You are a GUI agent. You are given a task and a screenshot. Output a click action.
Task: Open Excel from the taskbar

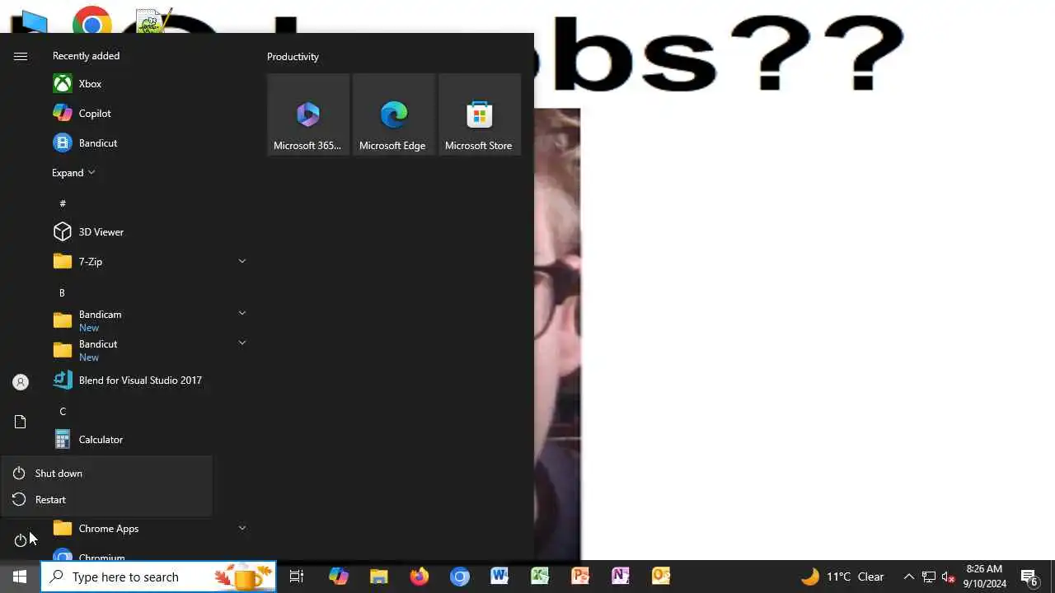540,577
